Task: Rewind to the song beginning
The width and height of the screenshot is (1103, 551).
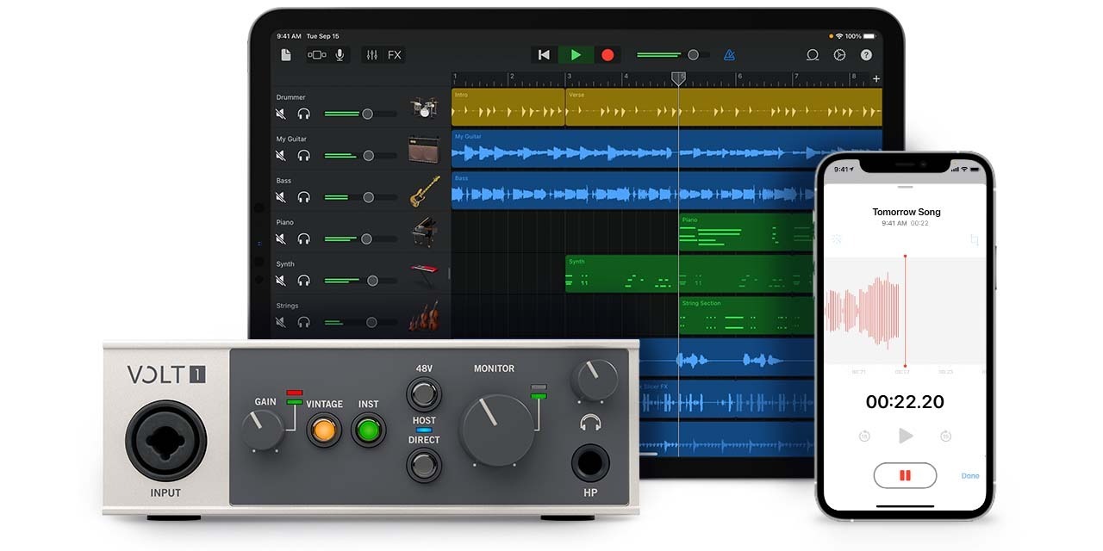Action: [x=544, y=54]
